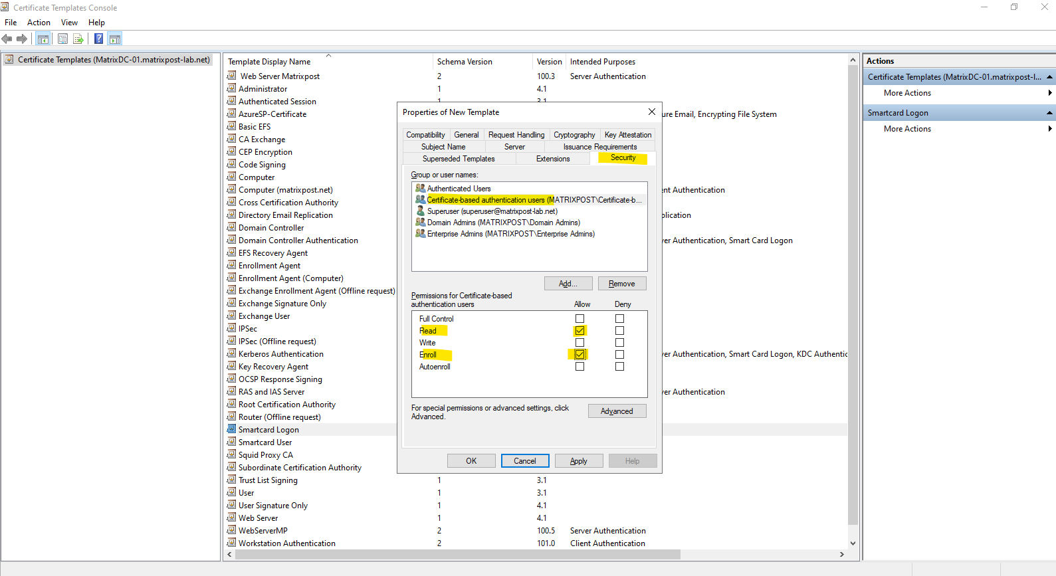The height and width of the screenshot is (576, 1056).
Task: Open Help via the blue question-mark icon
Action: click(x=98, y=39)
